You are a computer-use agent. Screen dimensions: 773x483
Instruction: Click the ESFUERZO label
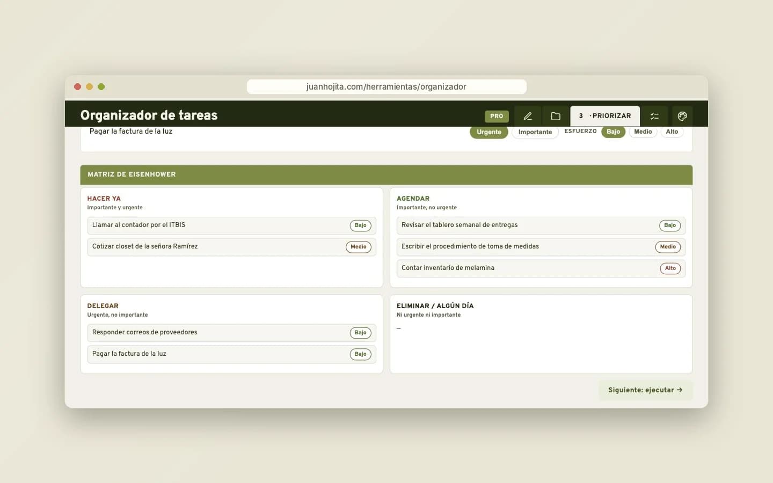(x=580, y=131)
